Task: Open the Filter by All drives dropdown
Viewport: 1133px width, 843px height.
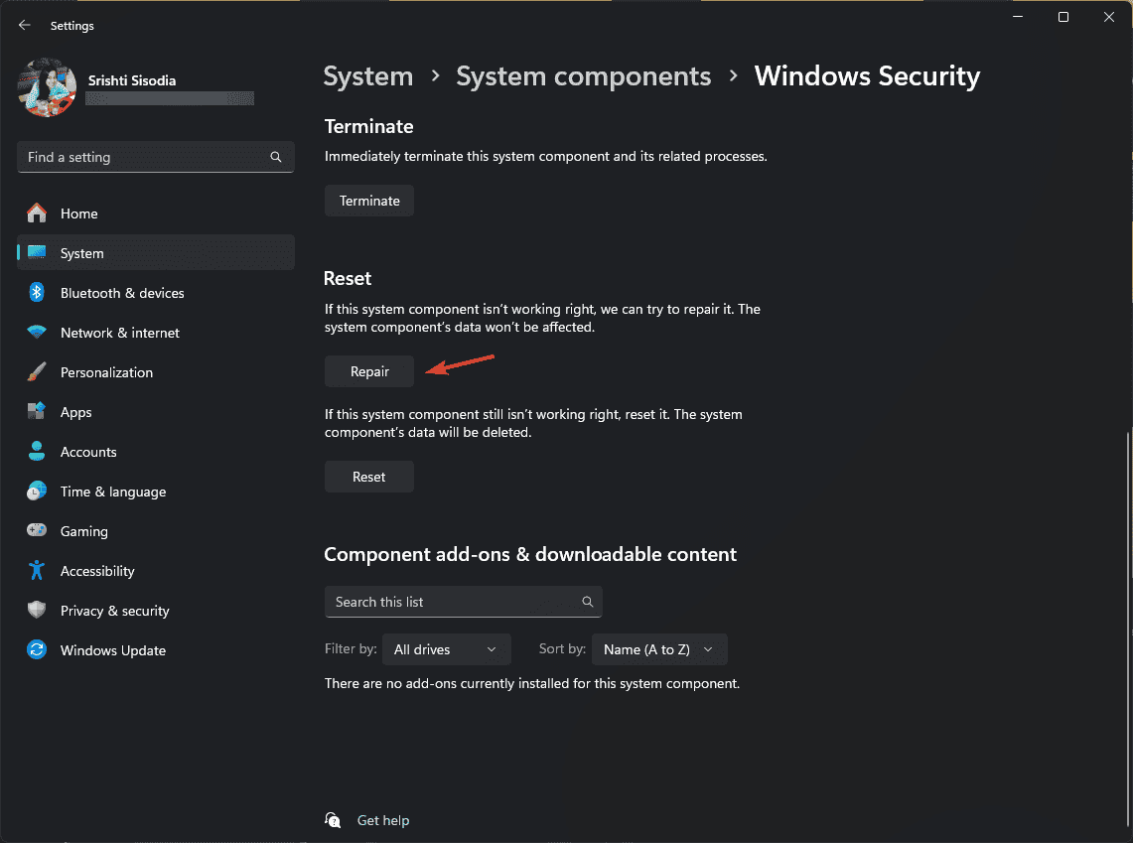Action: tap(447, 649)
